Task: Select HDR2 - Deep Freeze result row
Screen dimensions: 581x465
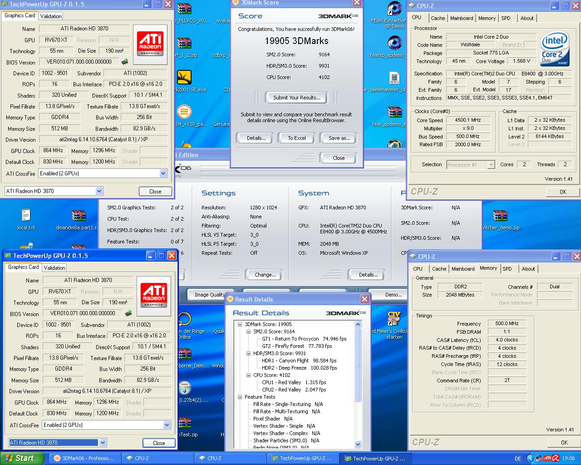Action: (x=299, y=368)
